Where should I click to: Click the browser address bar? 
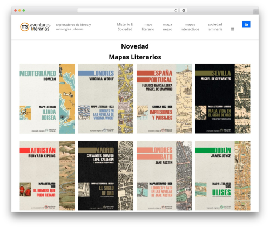click(x=127, y=11)
